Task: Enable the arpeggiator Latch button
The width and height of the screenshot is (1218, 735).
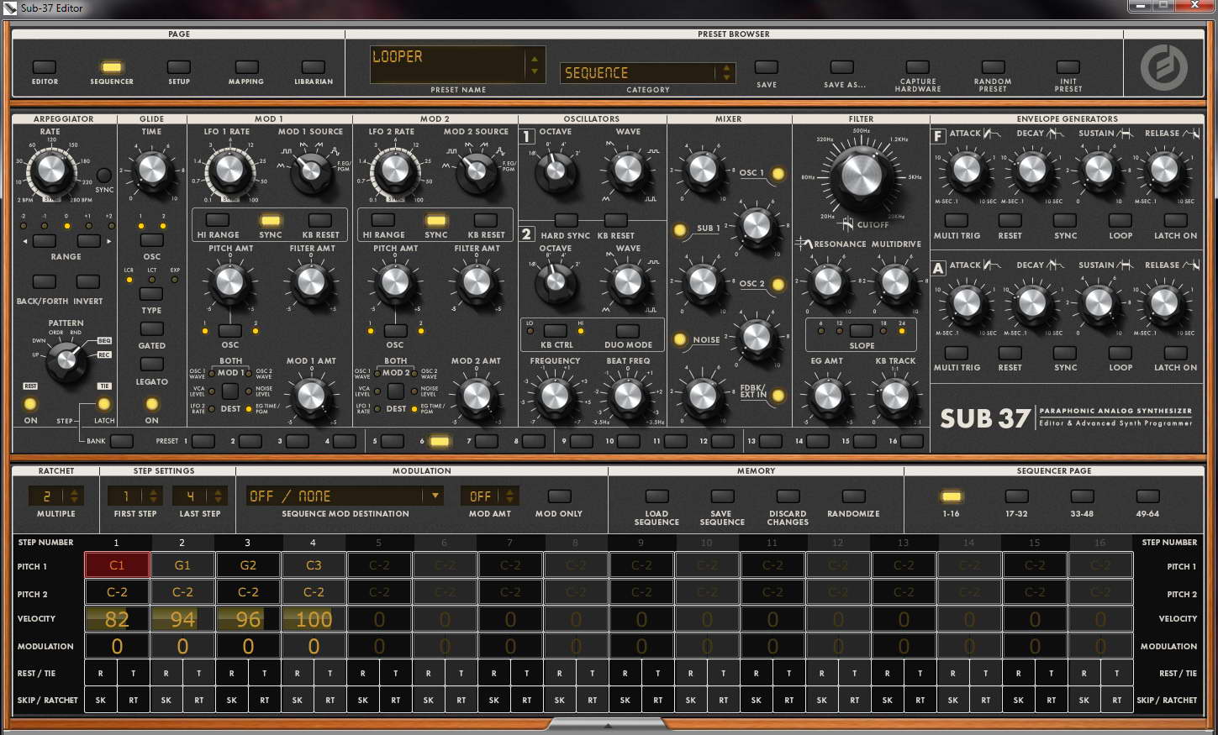Action: (x=104, y=405)
